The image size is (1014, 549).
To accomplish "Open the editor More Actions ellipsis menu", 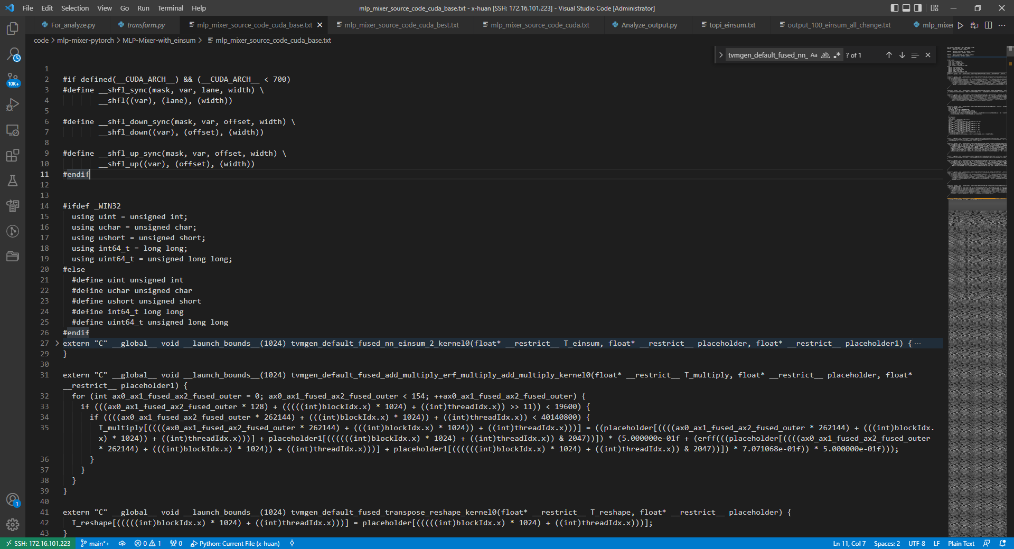I will click(x=1002, y=25).
